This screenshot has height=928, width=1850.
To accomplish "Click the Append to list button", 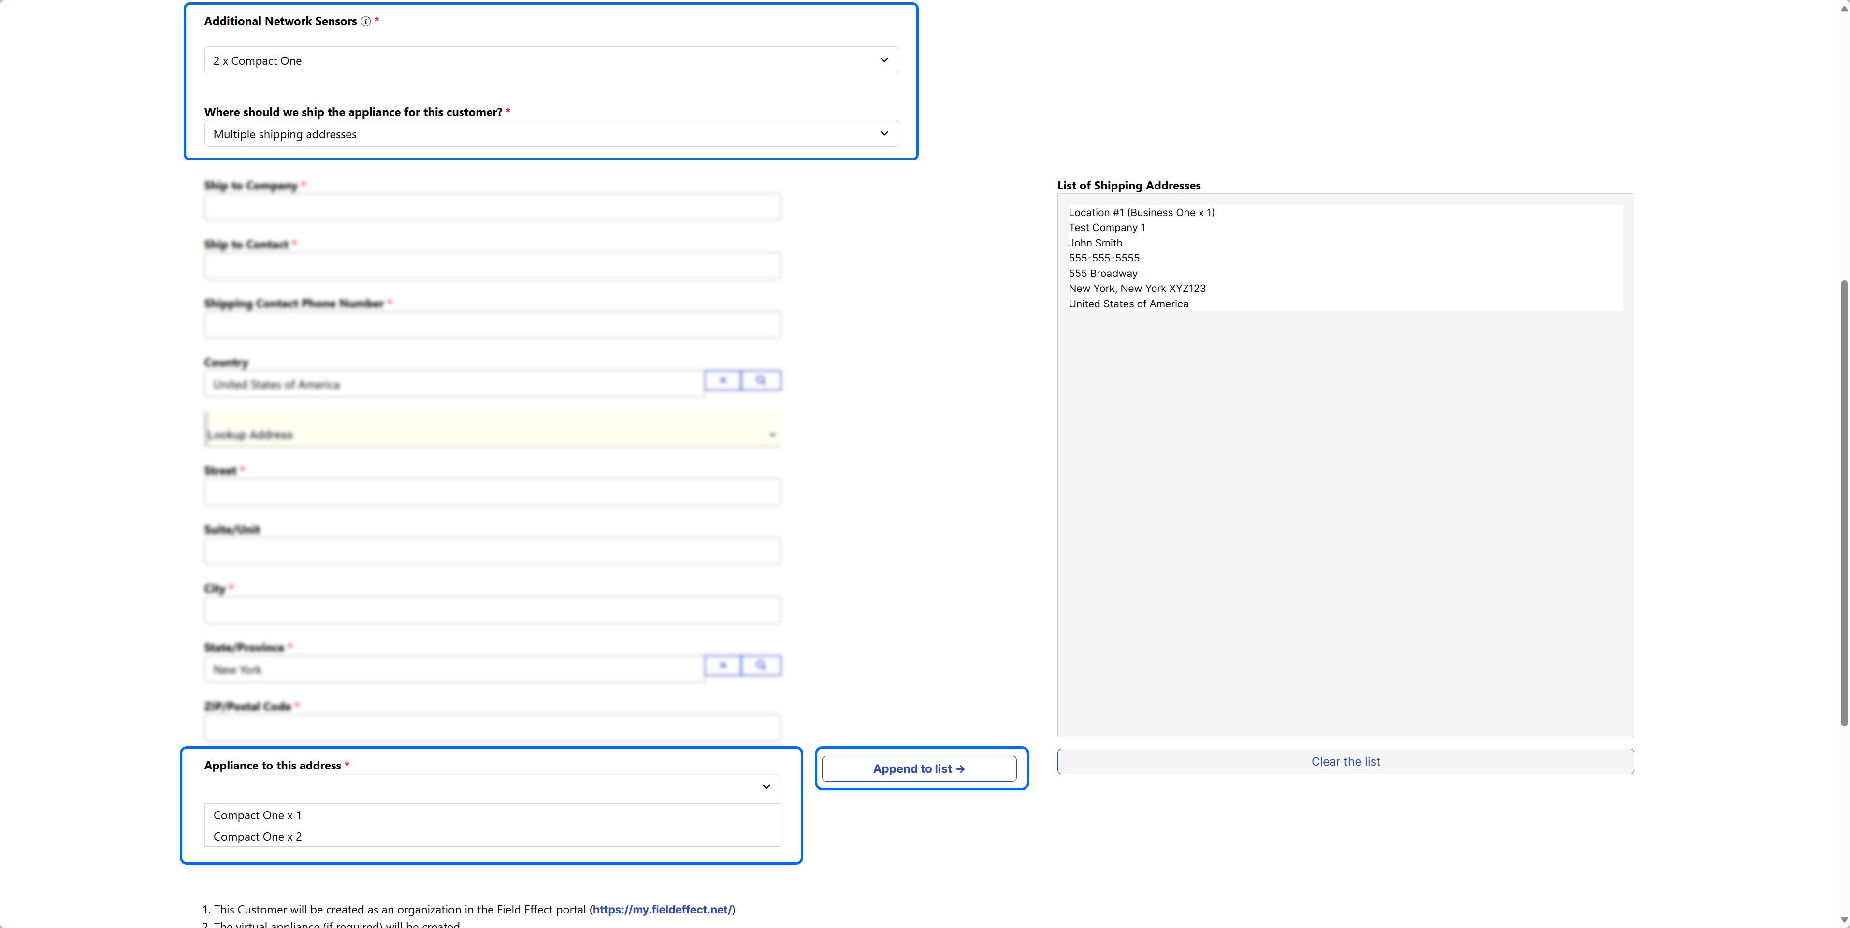I will [919, 768].
